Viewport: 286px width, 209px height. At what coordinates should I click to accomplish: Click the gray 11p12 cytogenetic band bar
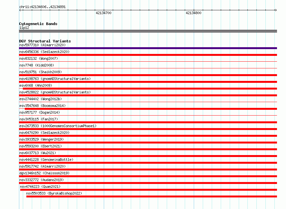[148, 31]
